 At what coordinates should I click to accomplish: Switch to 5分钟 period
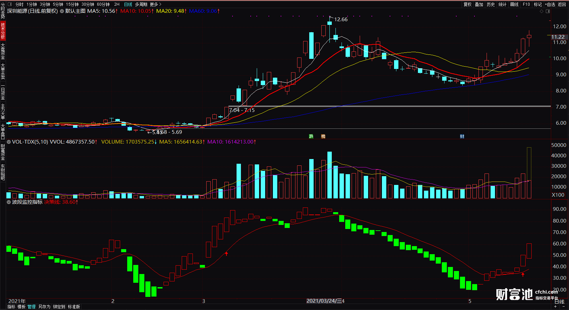coord(58,4)
